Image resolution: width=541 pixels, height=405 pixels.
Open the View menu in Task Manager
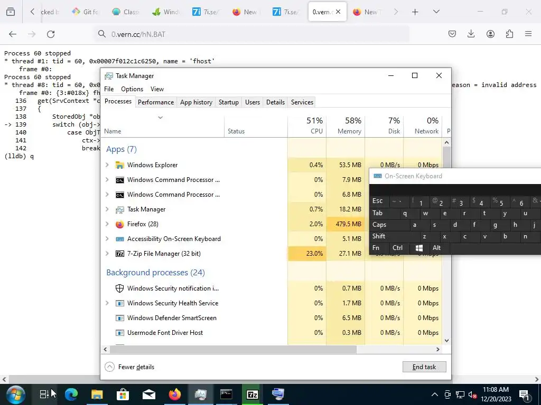157,89
